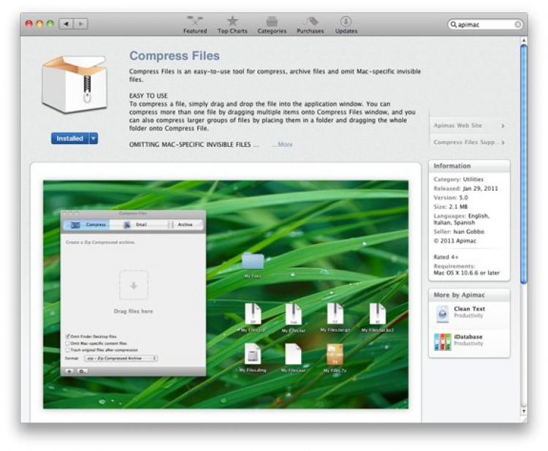Click the Clean Text app icon
This screenshot has width=548, height=451.
pos(443,314)
